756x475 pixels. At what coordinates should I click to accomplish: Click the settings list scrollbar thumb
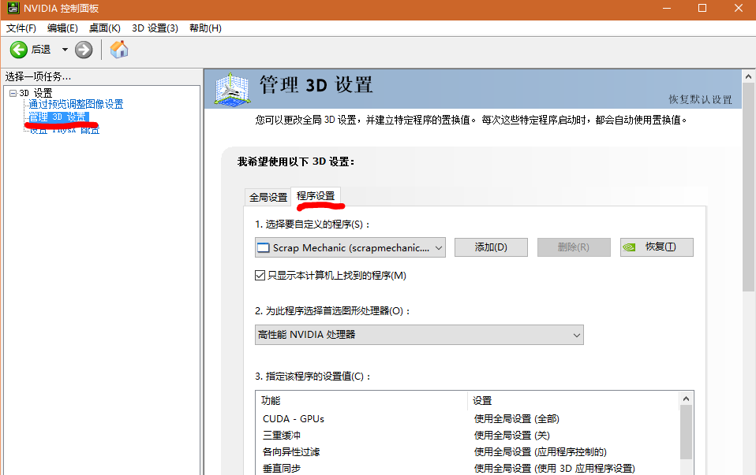click(686, 432)
